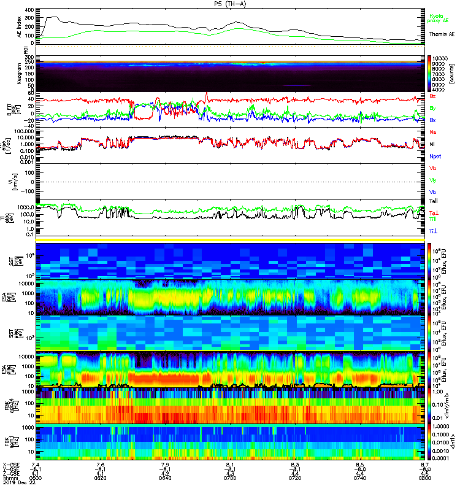
Task: Click the 0700 time tick label
Action: [230, 478]
